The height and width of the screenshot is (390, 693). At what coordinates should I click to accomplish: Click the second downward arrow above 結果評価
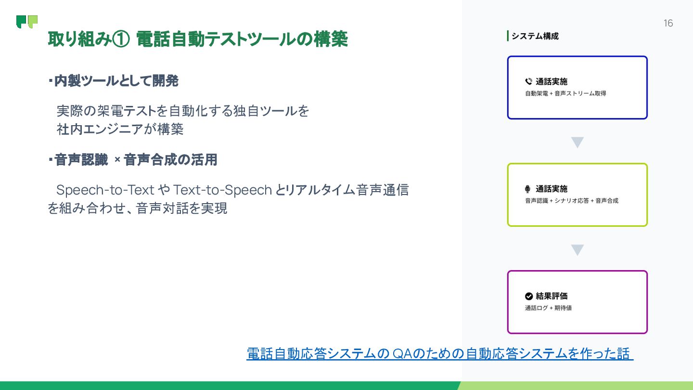point(577,250)
